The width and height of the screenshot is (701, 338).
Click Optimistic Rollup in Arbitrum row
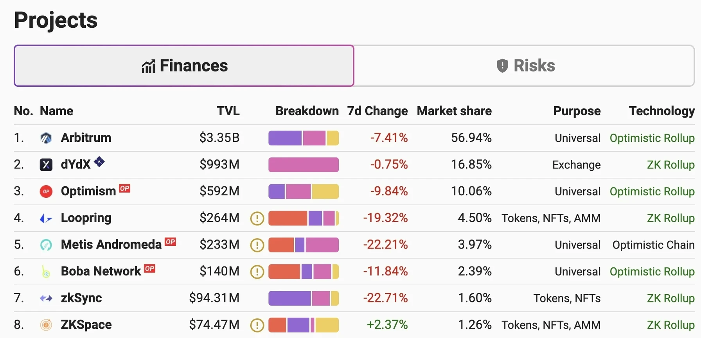pos(652,138)
